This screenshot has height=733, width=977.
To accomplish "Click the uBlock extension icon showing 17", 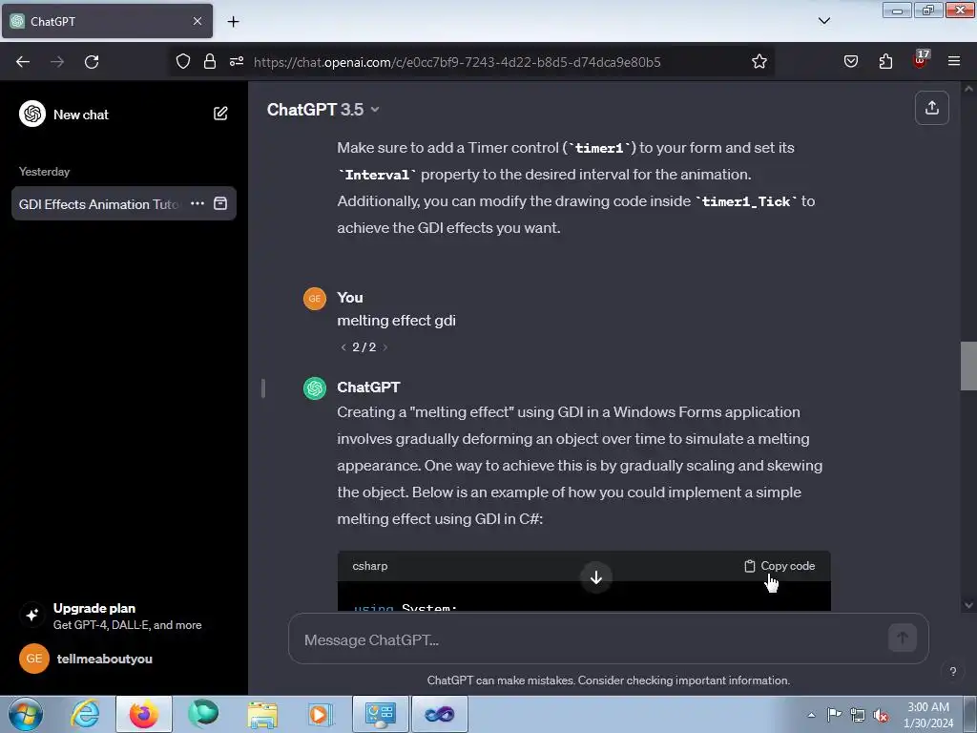I will pos(921,60).
